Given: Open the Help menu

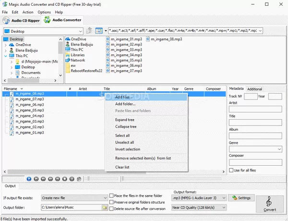Looking at the screenshot, I should (59, 12).
